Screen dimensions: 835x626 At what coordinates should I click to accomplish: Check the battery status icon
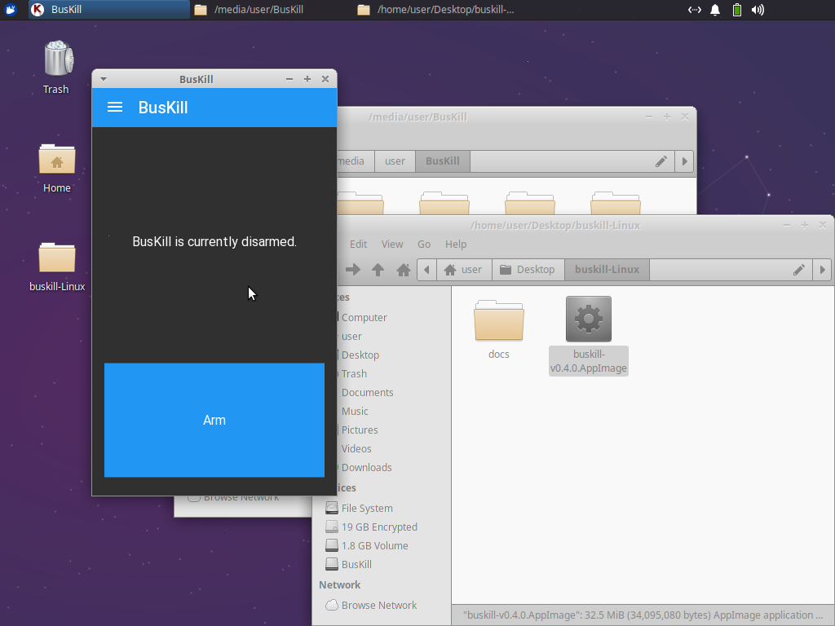(x=737, y=10)
